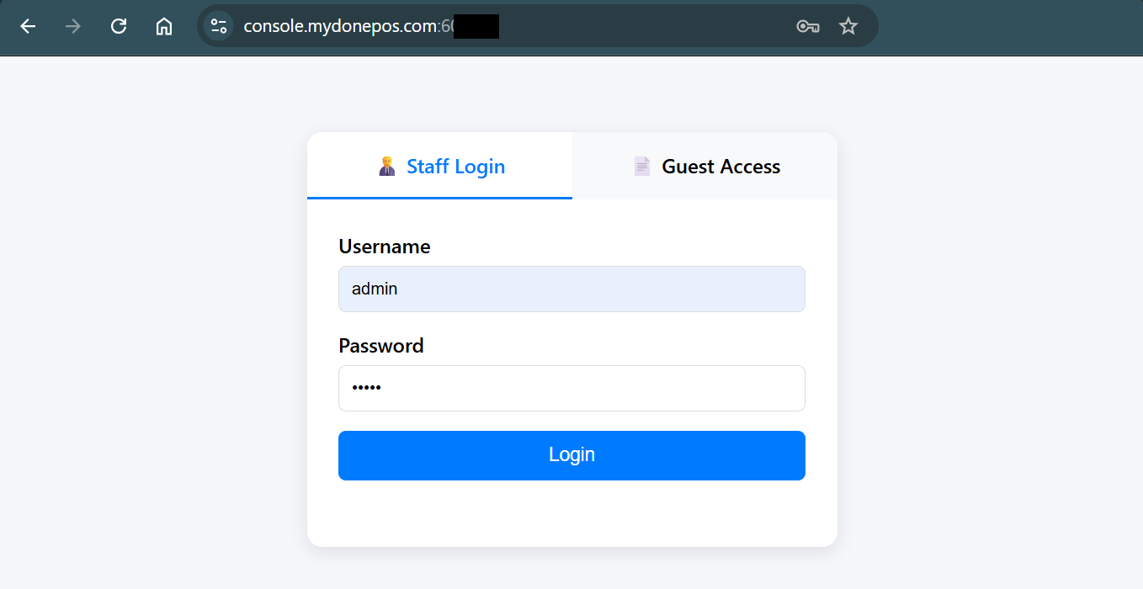Click empty toolbar space right of address bar
This screenshot has height=589, width=1143.
click(x=1010, y=26)
